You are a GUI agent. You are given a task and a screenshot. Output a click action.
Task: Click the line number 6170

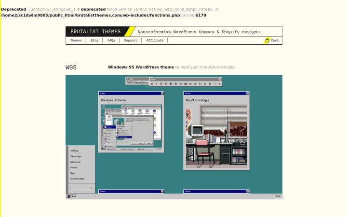pyautogui.click(x=200, y=15)
